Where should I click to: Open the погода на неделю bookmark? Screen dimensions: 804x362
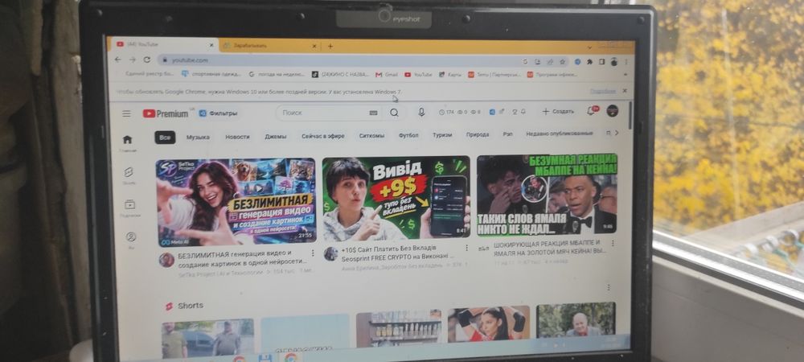277,74
